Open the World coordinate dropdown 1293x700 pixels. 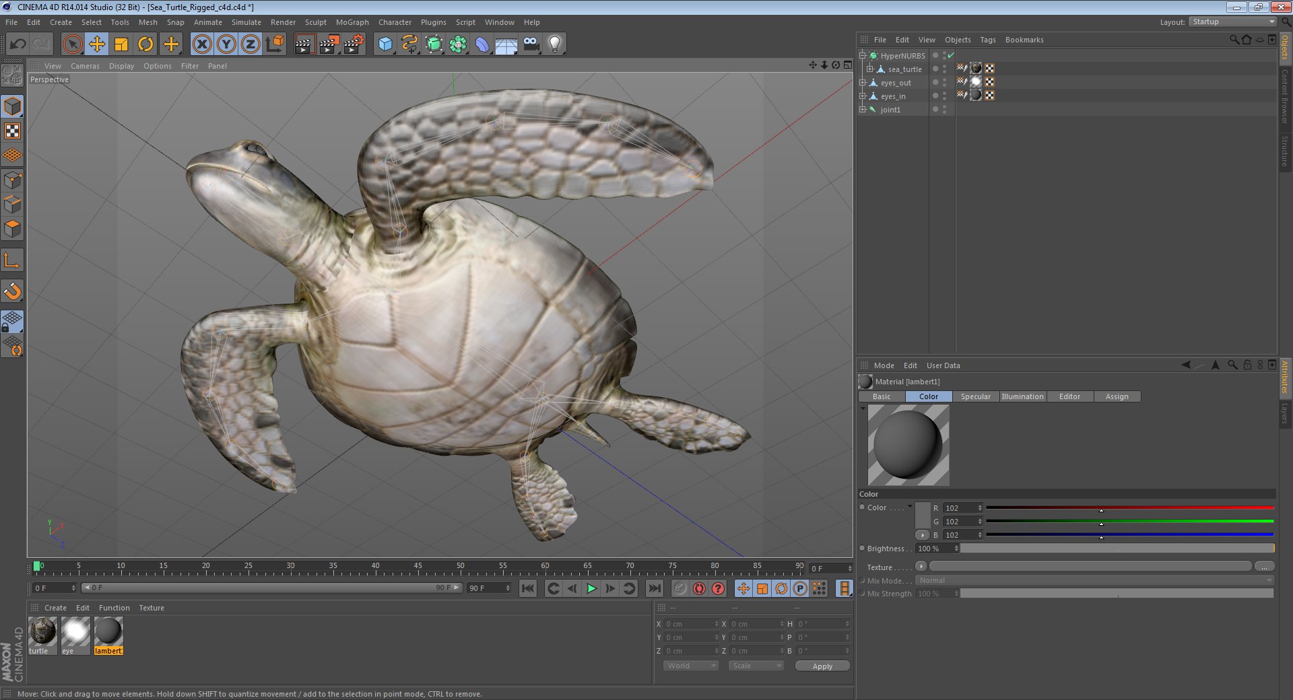691,666
